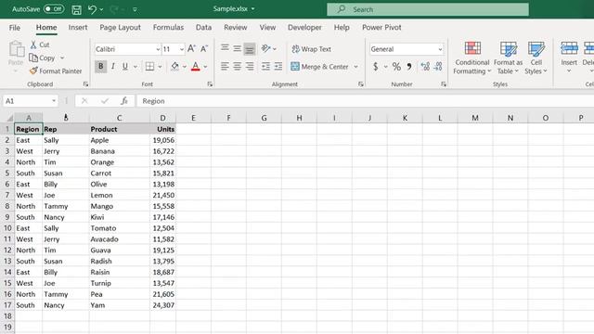Open the Number dialog launcher

(x=444, y=84)
